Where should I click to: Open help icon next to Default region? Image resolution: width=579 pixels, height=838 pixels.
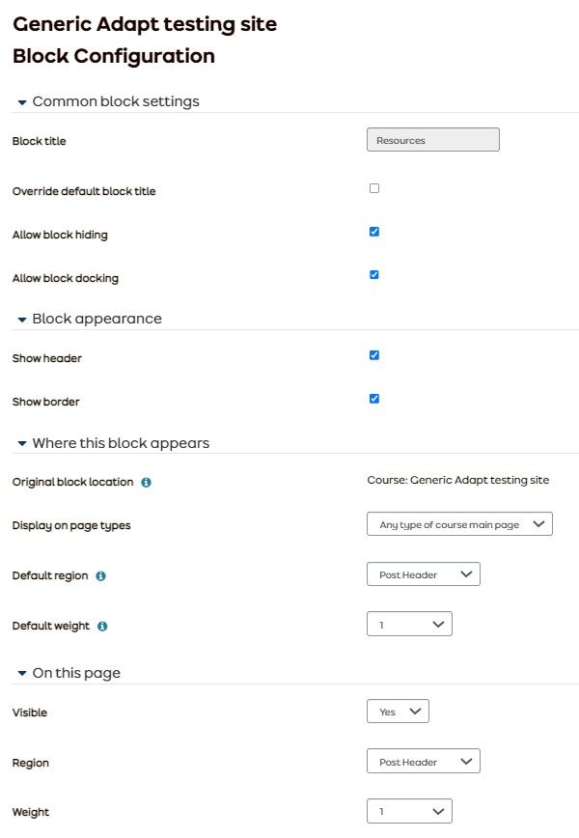pyautogui.click(x=101, y=576)
